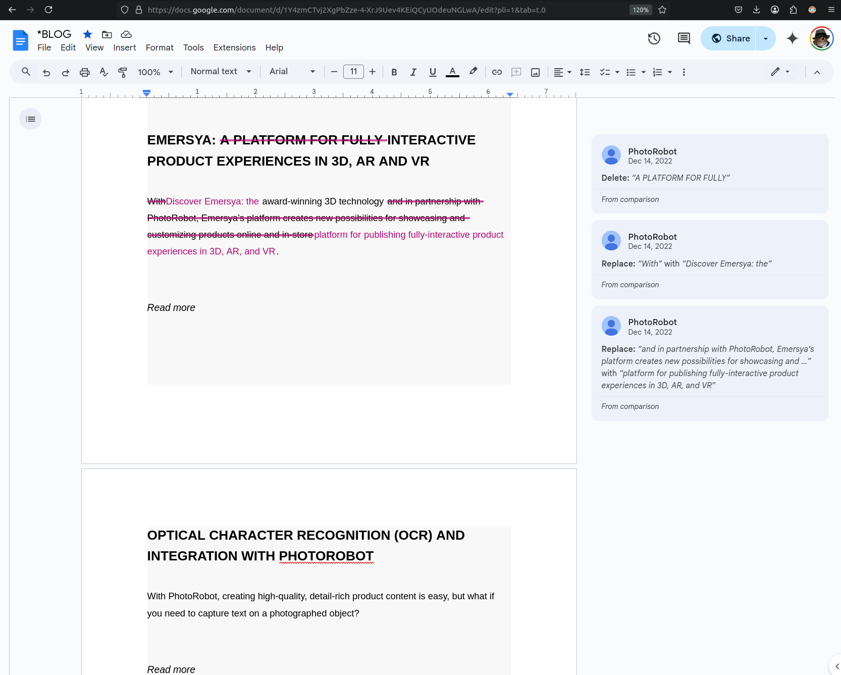Screen dimensions: 841x675
Task: Open the Google Docs home icon
Action: (20, 40)
